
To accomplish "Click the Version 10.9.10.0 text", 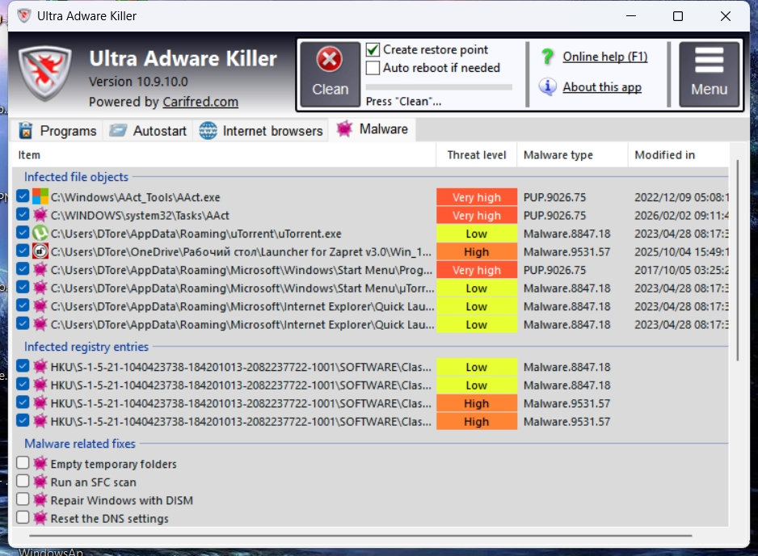I will 138,82.
